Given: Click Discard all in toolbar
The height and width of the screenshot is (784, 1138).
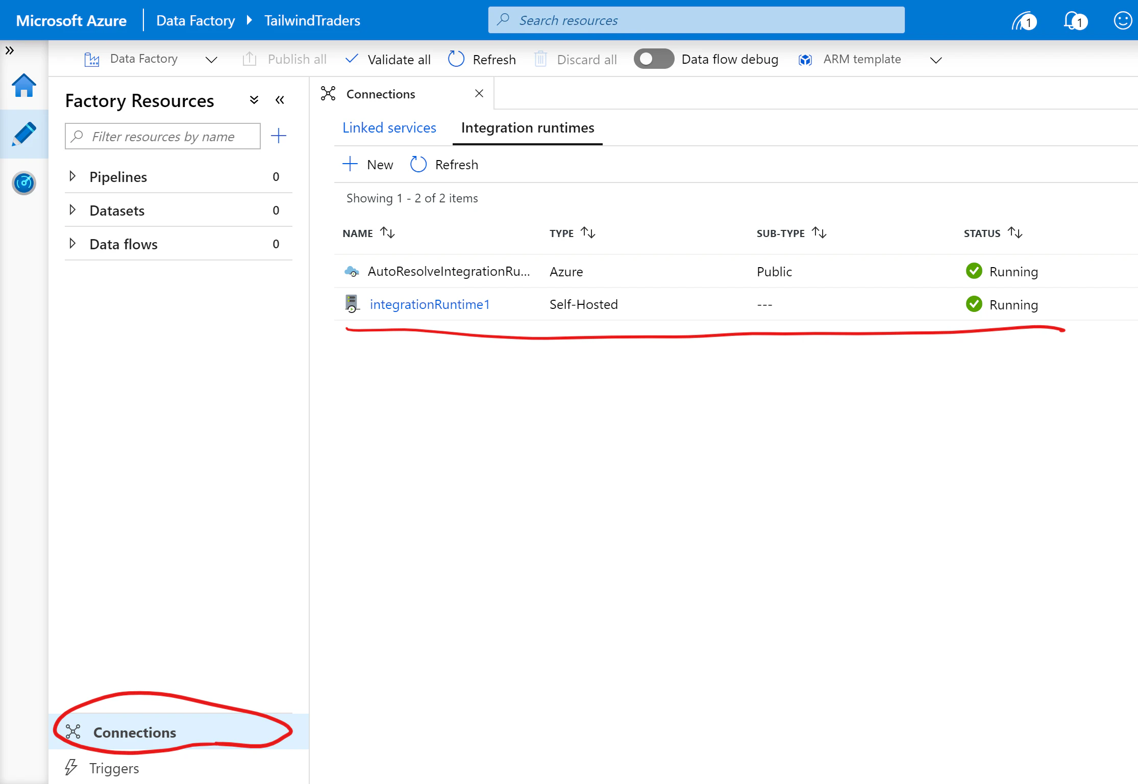Looking at the screenshot, I should pos(575,59).
